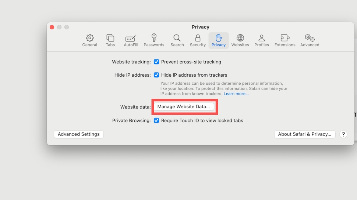This screenshot has height=200, width=357.
Task: Click Manage Website Data button
Action: pyautogui.click(x=184, y=107)
